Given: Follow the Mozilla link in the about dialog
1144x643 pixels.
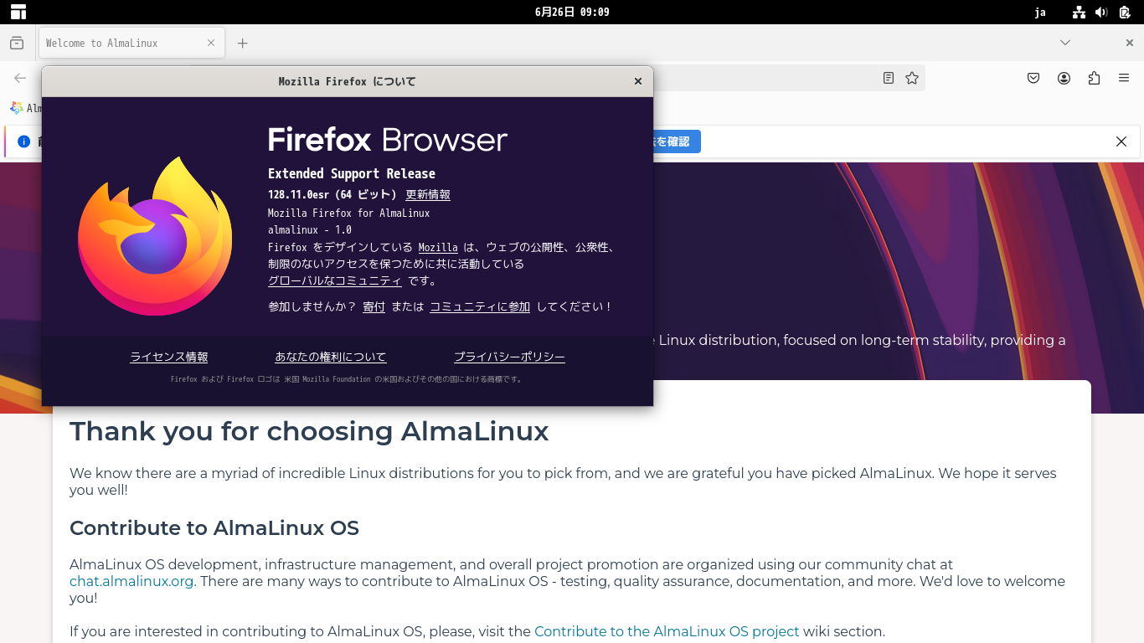Looking at the screenshot, I should (x=438, y=247).
